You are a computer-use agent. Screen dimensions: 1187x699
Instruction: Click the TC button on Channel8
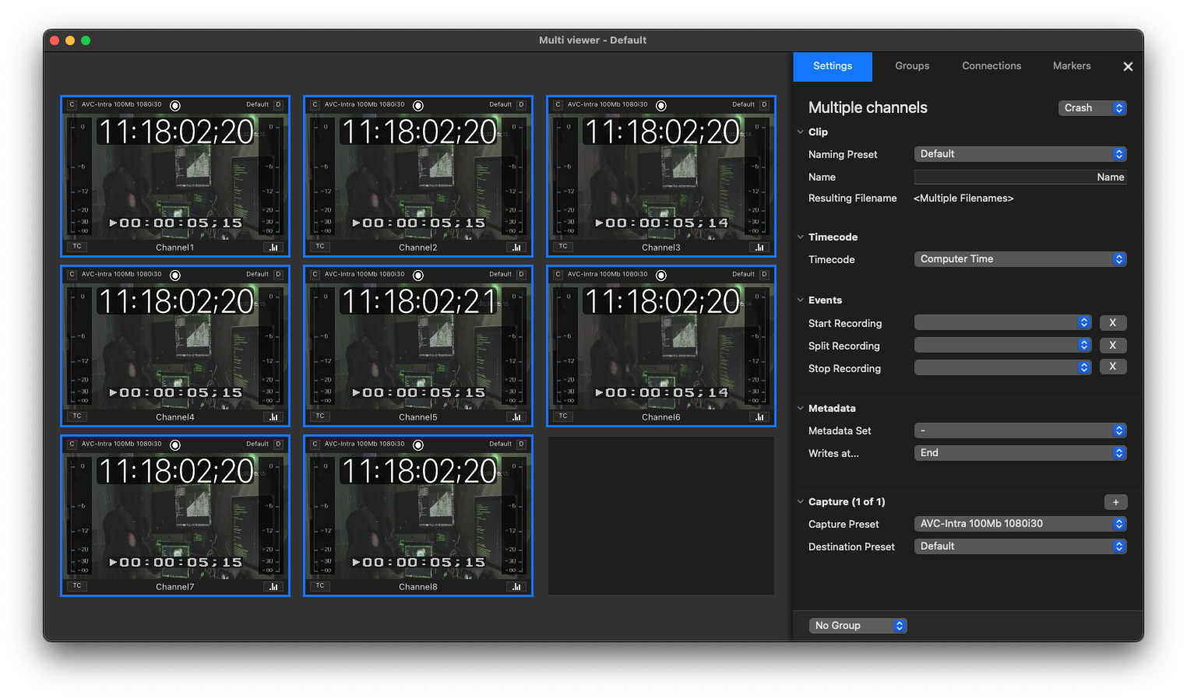(x=320, y=586)
